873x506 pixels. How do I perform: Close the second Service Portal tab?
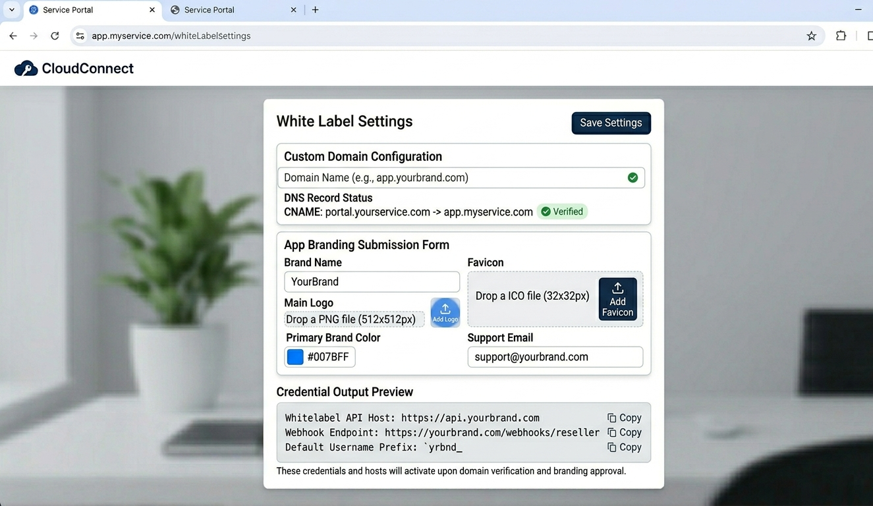(x=294, y=10)
